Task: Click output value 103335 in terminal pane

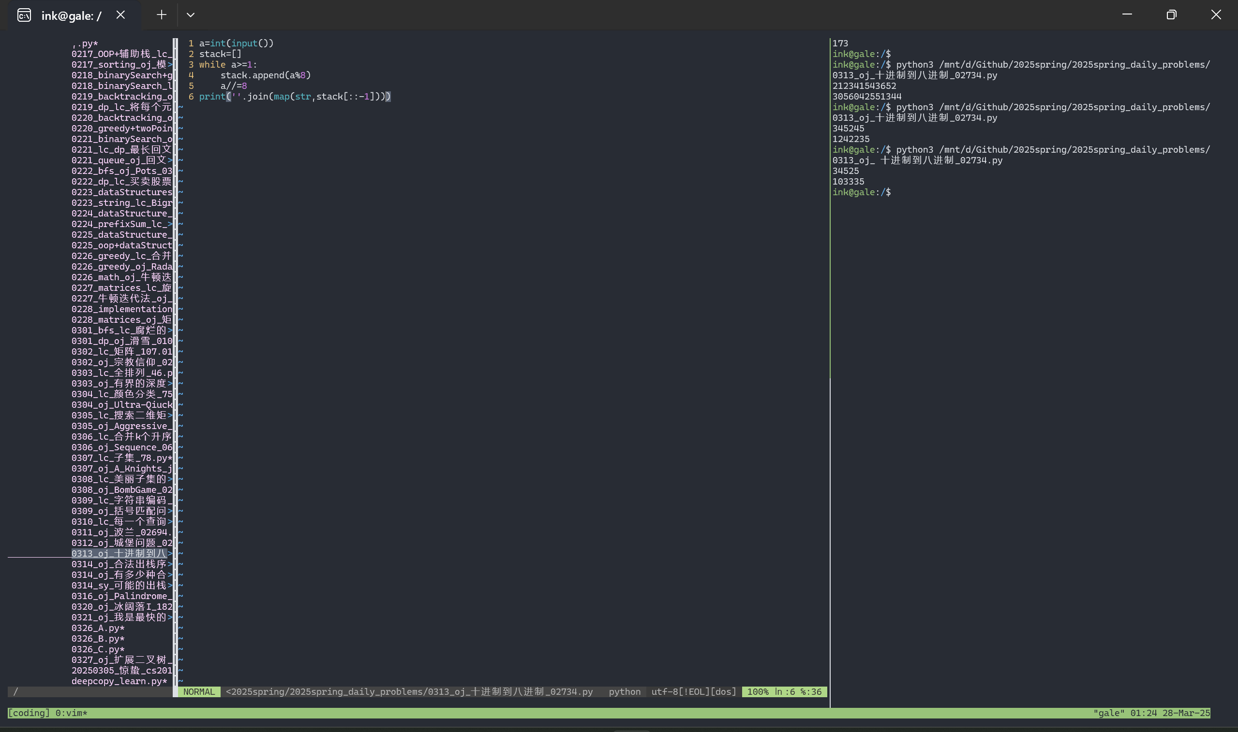Action: click(849, 182)
